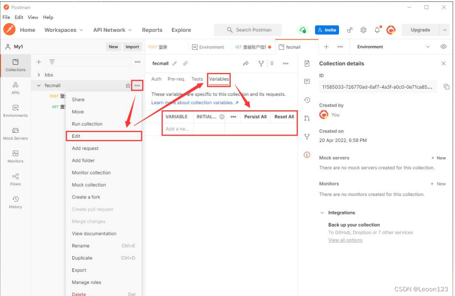The image size is (455, 296).
Task: Open the Mock Servers sidebar section
Action: click(x=15, y=134)
